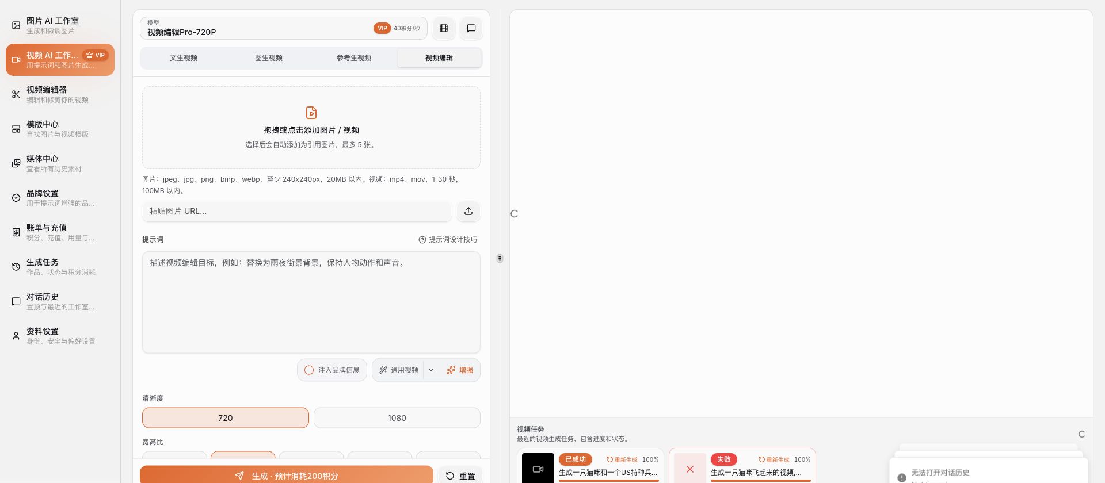The image size is (1105, 483).
Task: Open 对话历史 sidebar entry
Action: tap(60, 301)
